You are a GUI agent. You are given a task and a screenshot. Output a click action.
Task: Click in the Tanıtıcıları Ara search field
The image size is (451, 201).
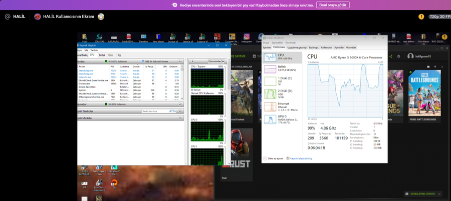[x=155, y=111]
